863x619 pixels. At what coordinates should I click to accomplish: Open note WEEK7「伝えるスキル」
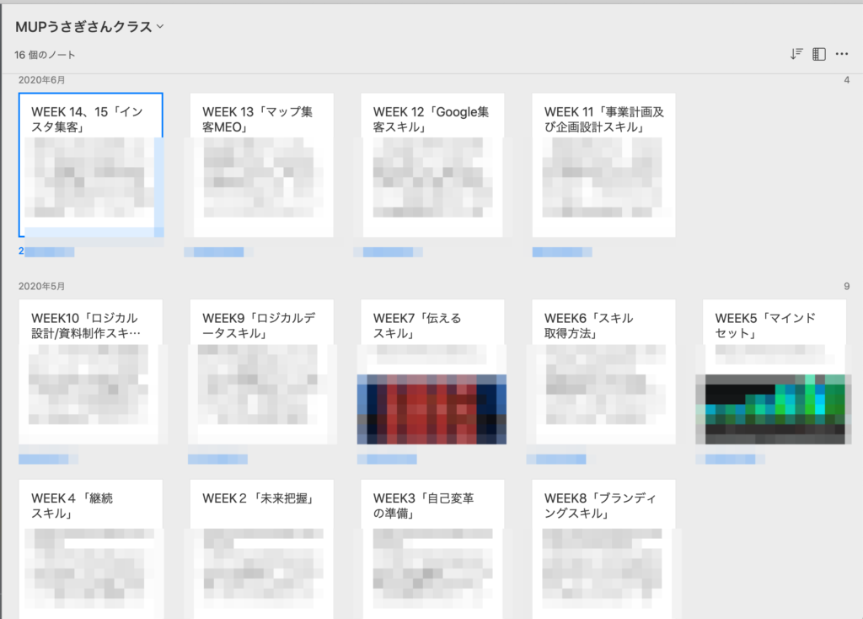pyautogui.click(x=432, y=372)
